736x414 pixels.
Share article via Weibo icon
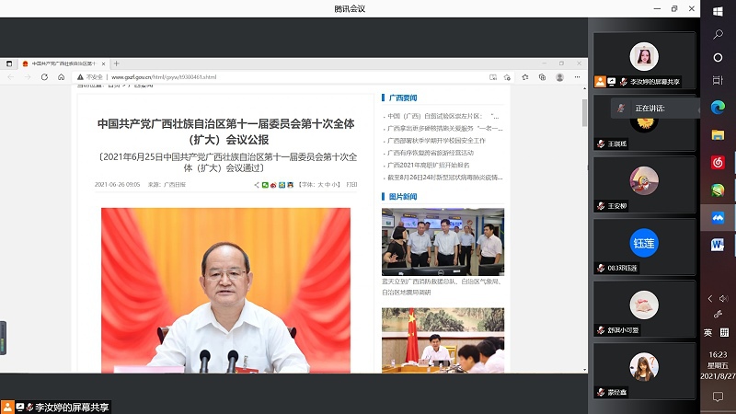[x=273, y=185]
